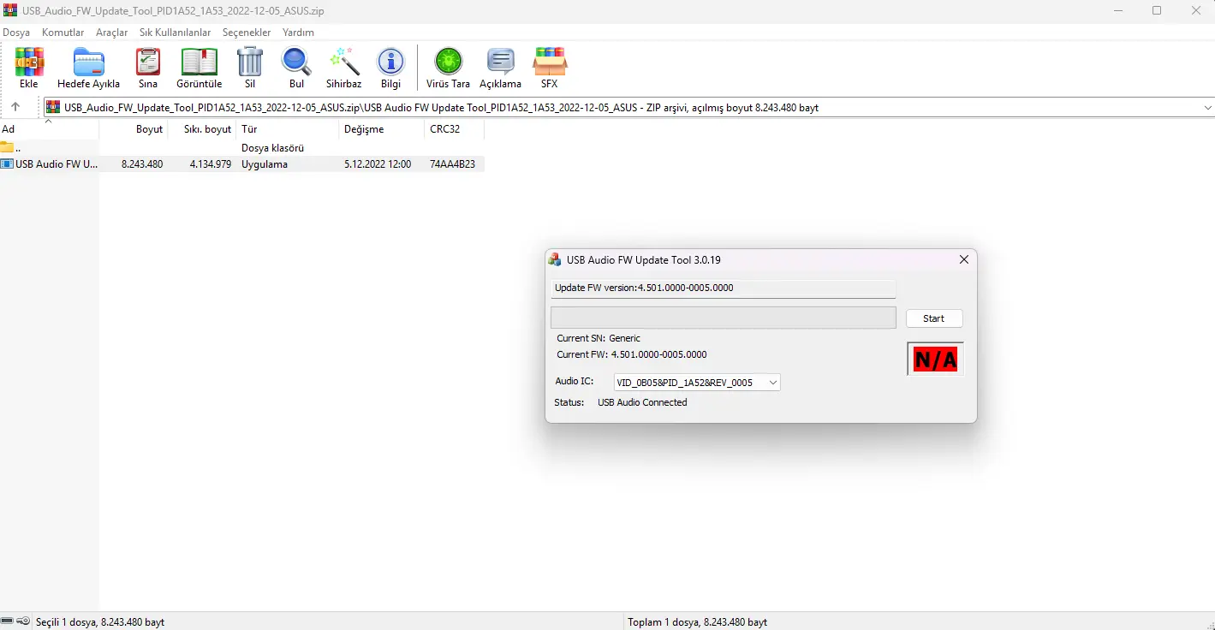Click the CRC32 value 74AA4B23
Screen dimensions: 1215x630
452,164
